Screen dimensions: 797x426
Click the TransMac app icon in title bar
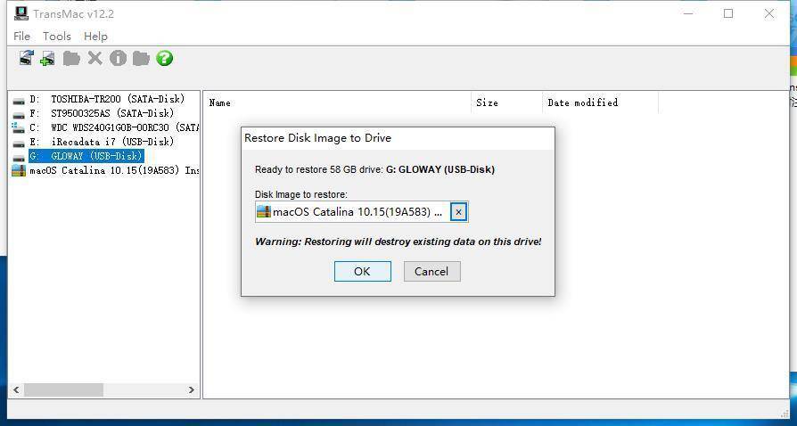coord(21,13)
